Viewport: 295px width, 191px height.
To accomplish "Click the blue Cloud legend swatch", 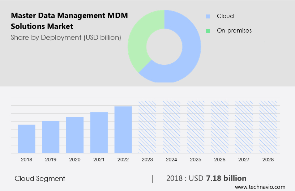I will (x=208, y=16).
